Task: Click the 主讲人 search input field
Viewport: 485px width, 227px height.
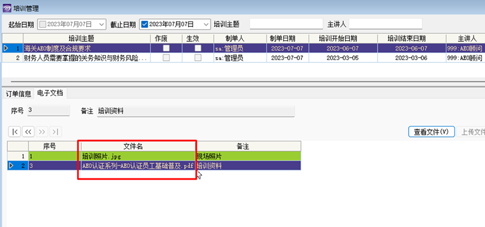Action: [x=386, y=24]
